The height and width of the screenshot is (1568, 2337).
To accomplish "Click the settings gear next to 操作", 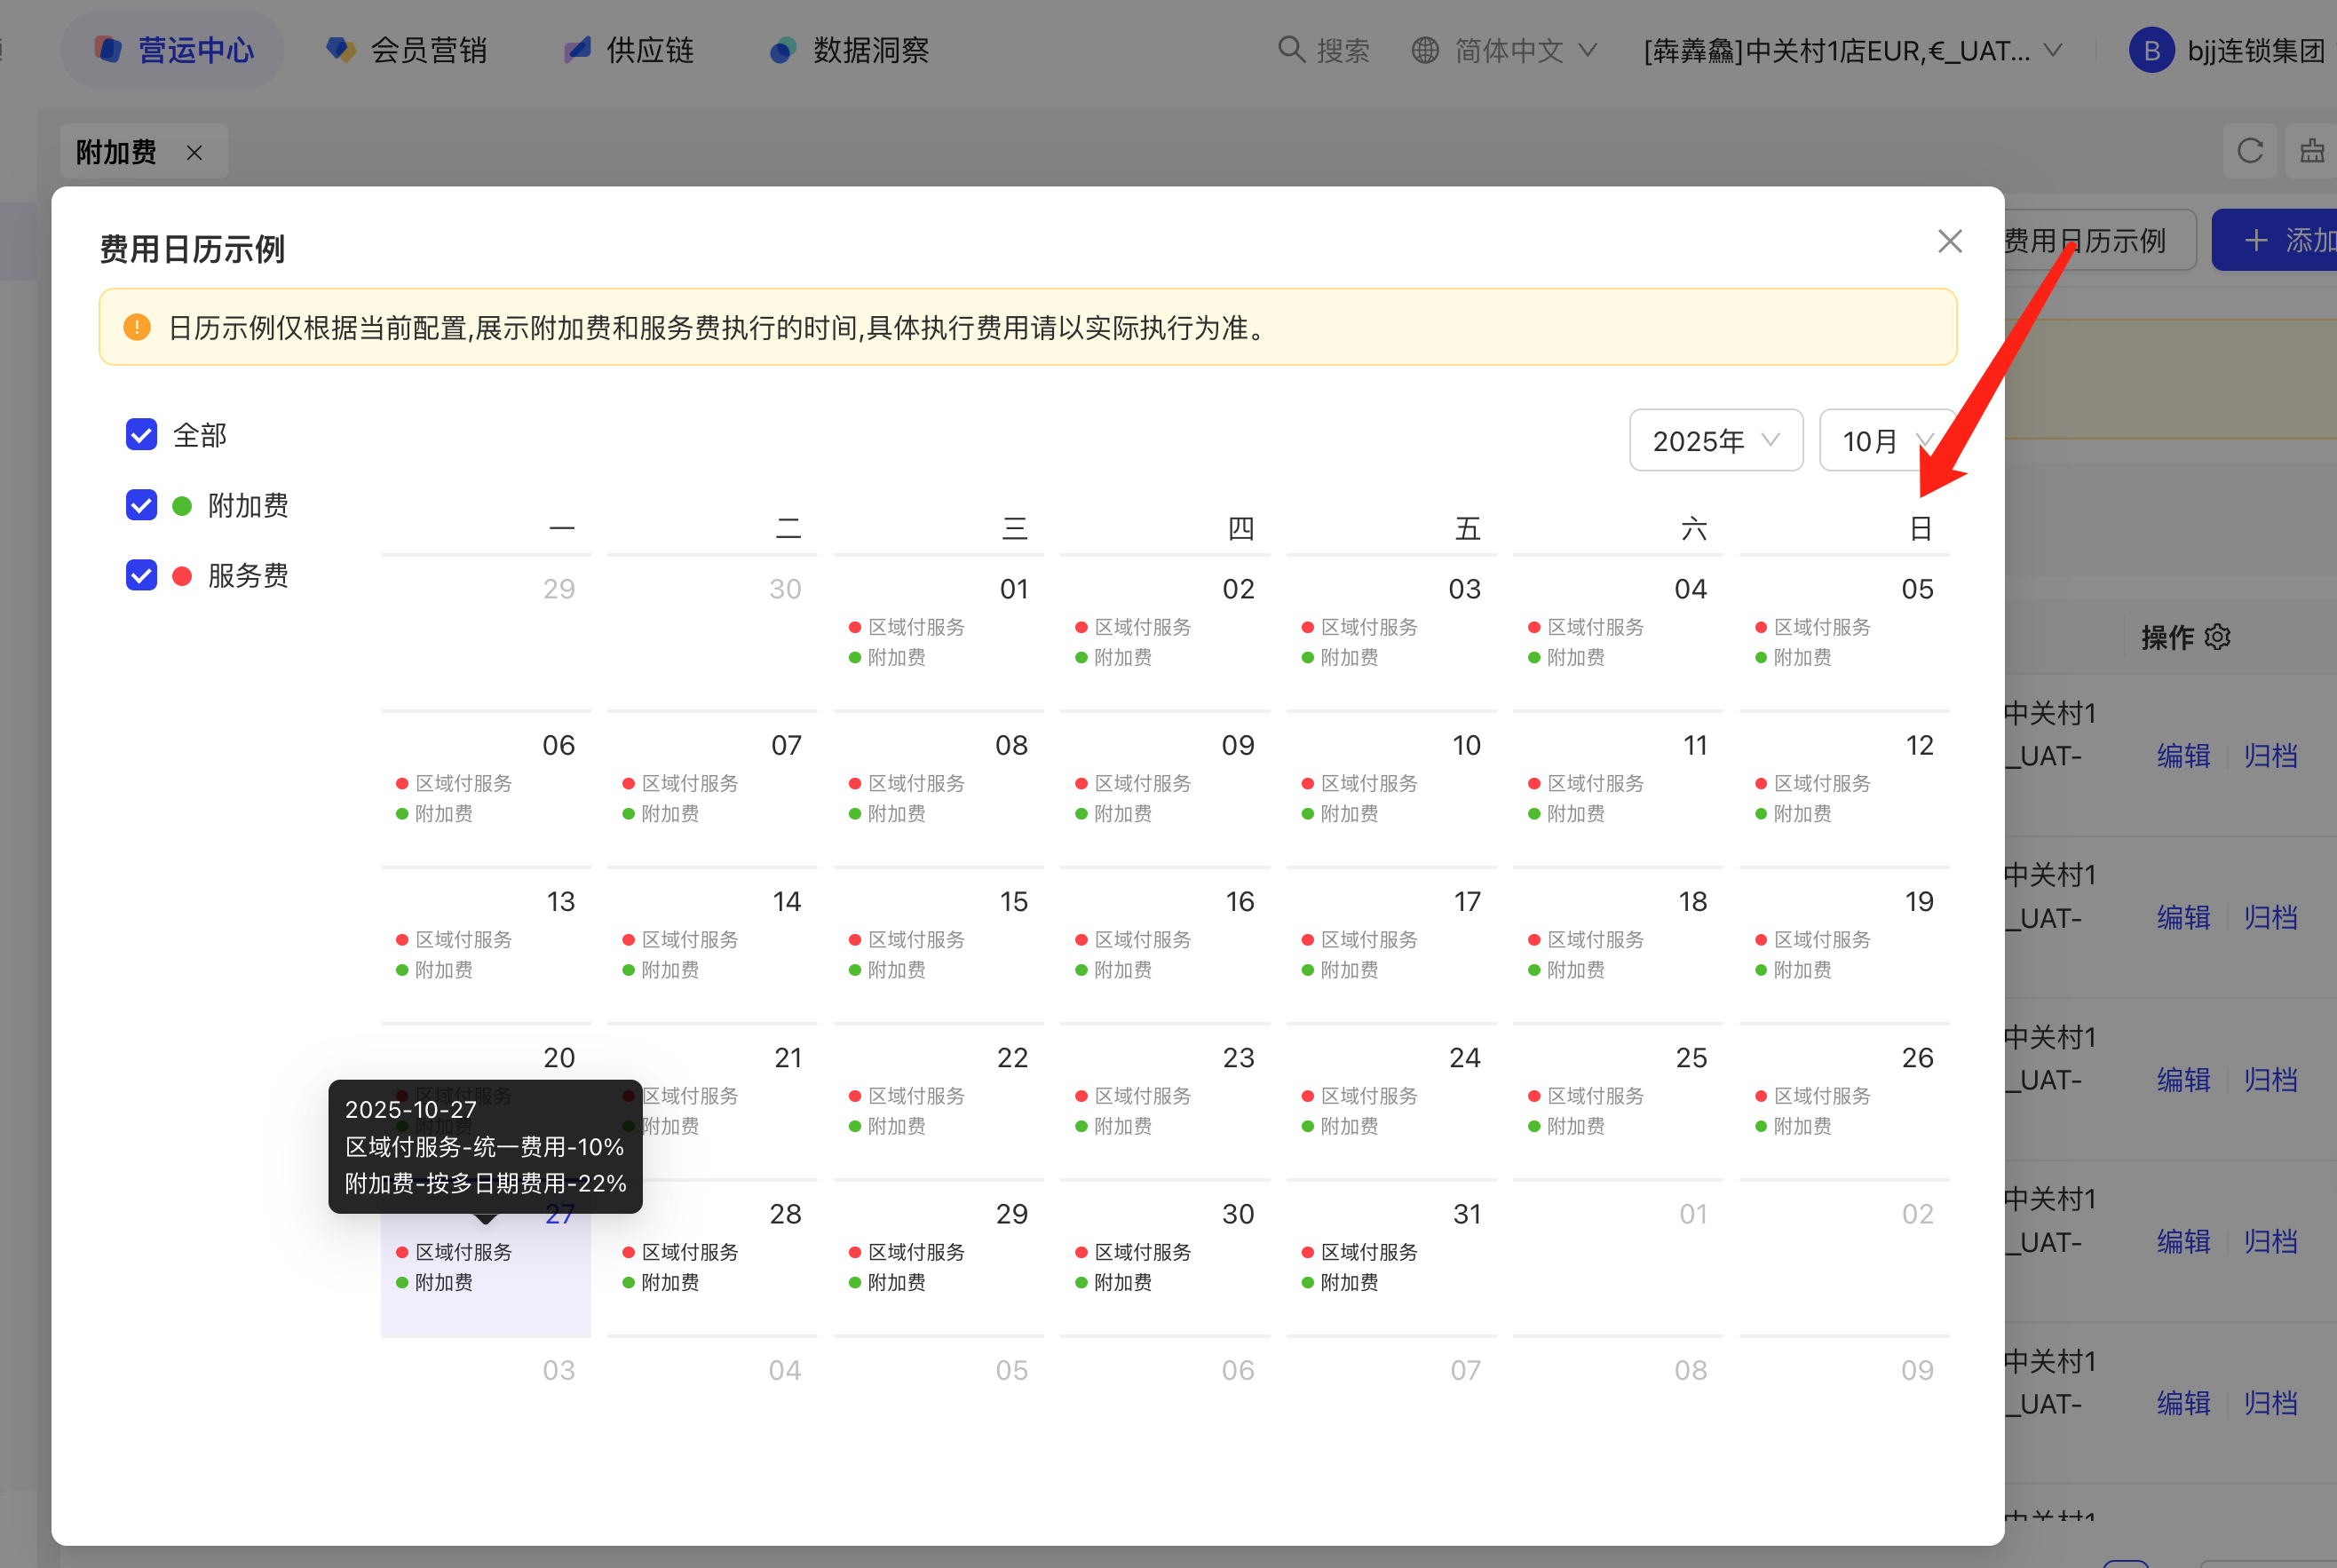I will click(x=2217, y=637).
